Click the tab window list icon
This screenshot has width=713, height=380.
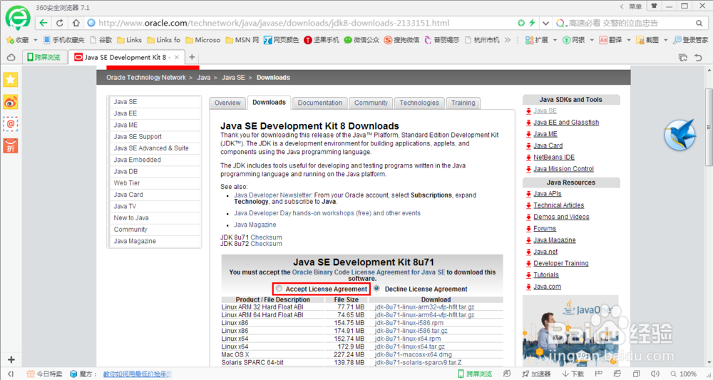coord(682,57)
